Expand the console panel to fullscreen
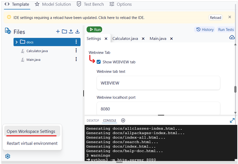The height and width of the screenshot is (164, 238). pyautogui.click(x=232, y=120)
